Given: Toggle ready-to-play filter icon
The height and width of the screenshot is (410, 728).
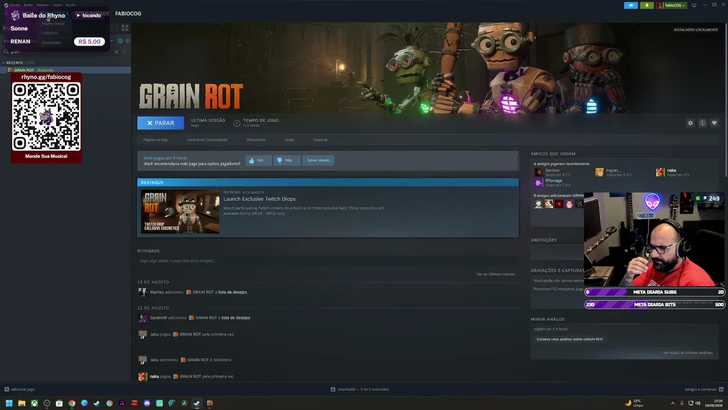Looking at the screenshot, I should pos(127,41).
